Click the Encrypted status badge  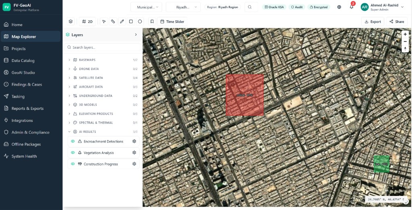(x=319, y=7)
